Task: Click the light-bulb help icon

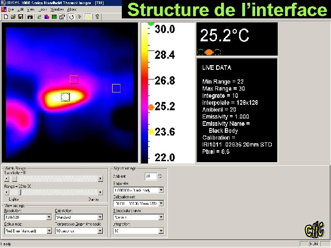Action: click(97, 17)
